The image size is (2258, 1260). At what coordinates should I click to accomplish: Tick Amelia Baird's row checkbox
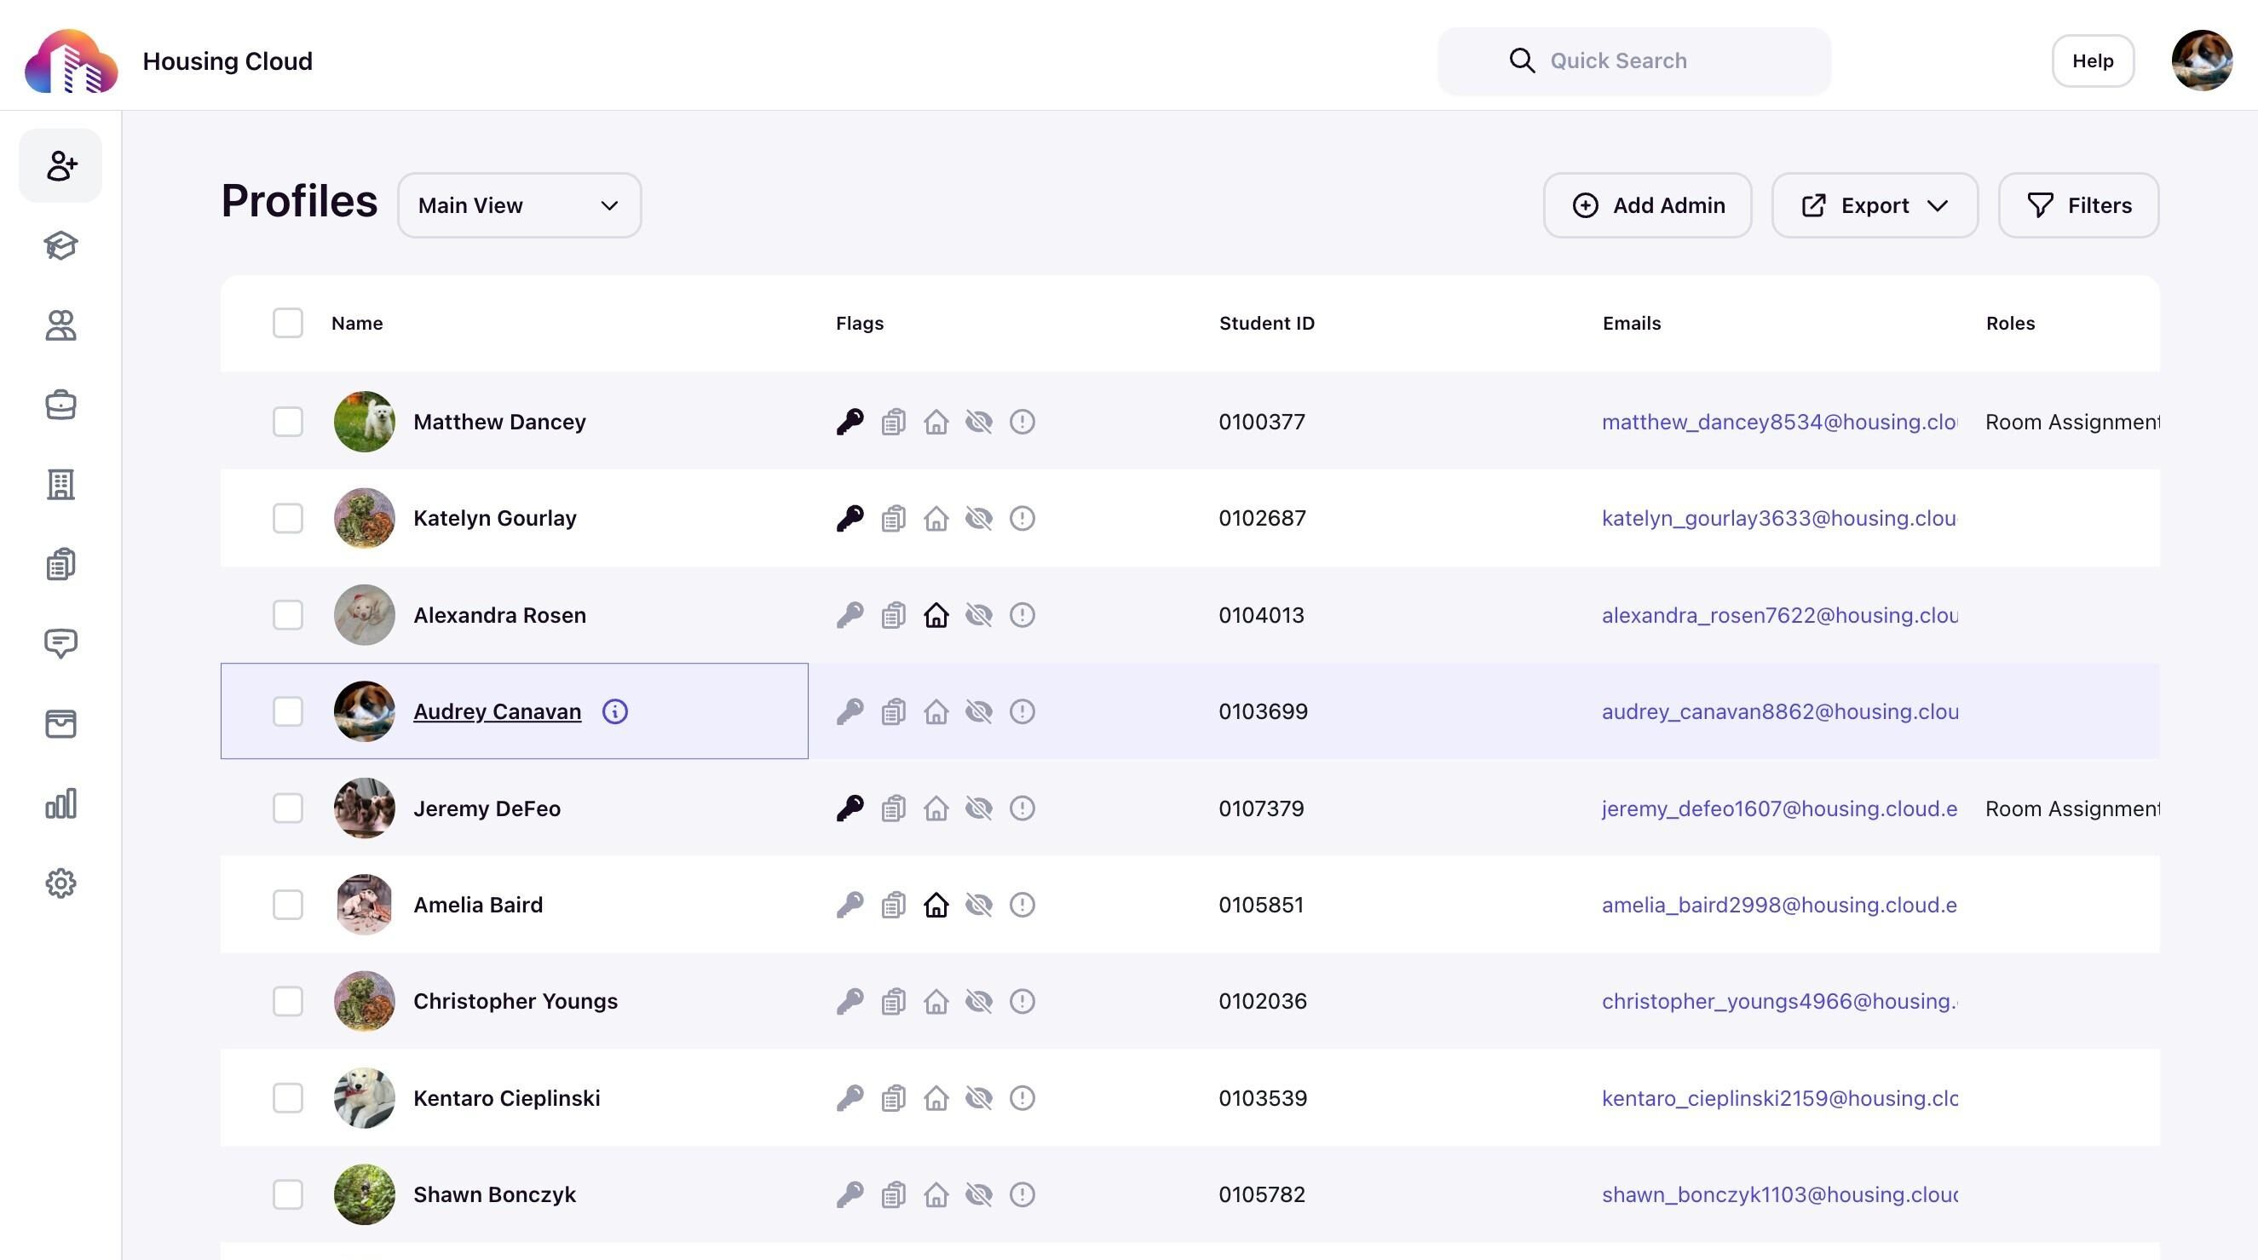point(287,904)
